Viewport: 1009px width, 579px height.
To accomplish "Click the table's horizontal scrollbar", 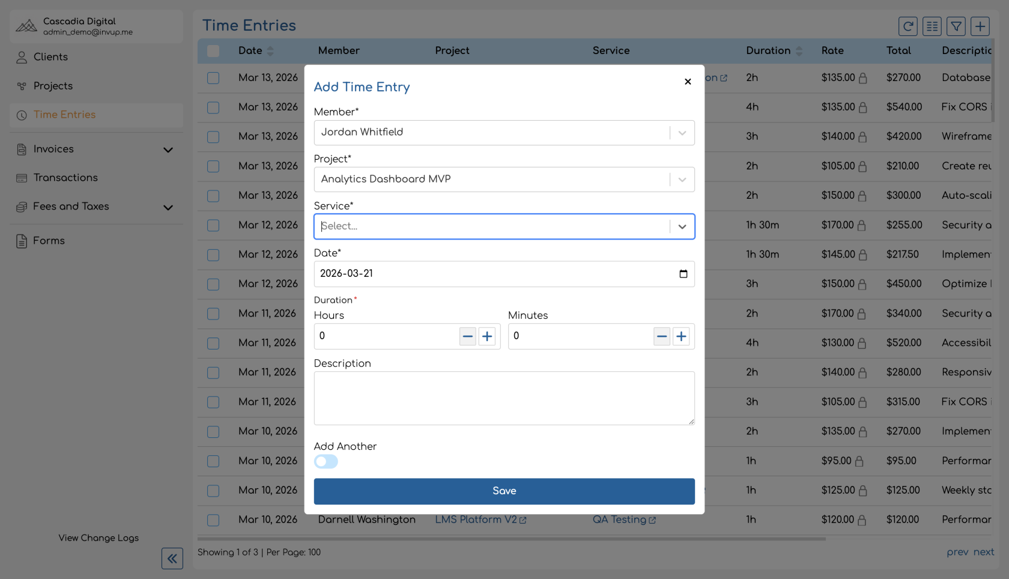I will (512, 539).
